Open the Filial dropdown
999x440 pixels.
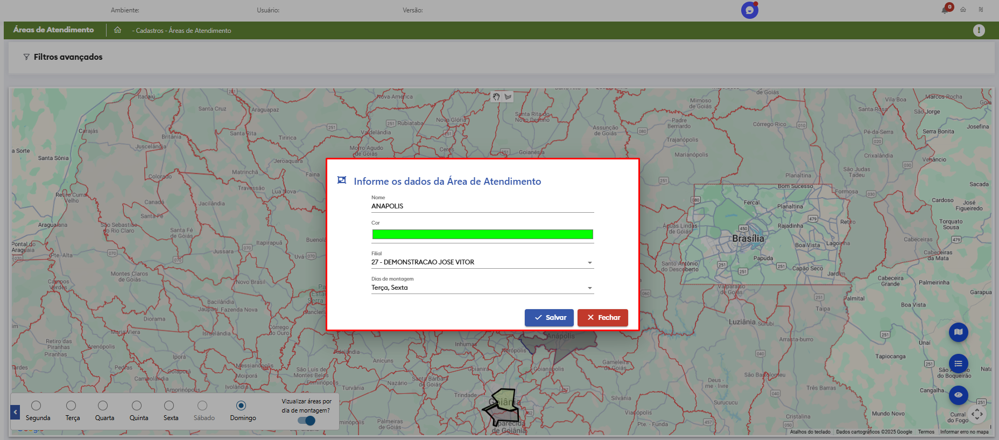pos(482,262)
